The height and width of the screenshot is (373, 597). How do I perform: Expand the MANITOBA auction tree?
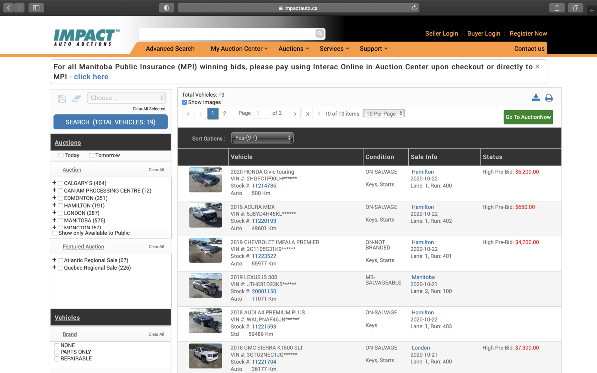(54, 220)
